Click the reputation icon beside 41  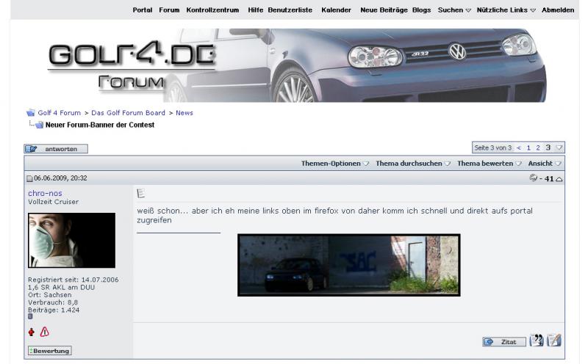534,178
